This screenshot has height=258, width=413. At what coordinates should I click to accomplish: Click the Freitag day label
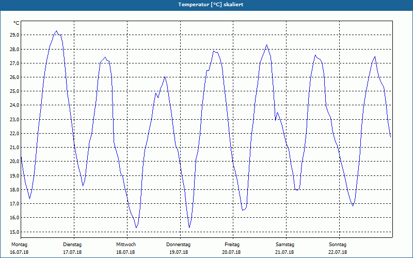point(232,245)
